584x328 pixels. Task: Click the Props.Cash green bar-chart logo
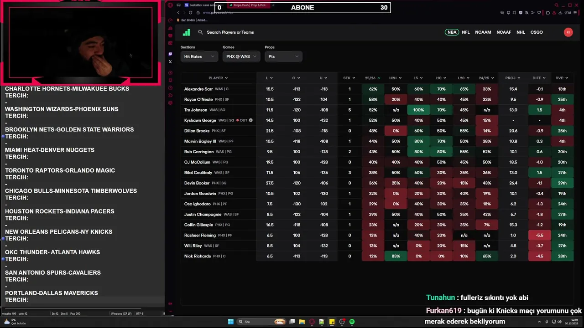(186, 32)
